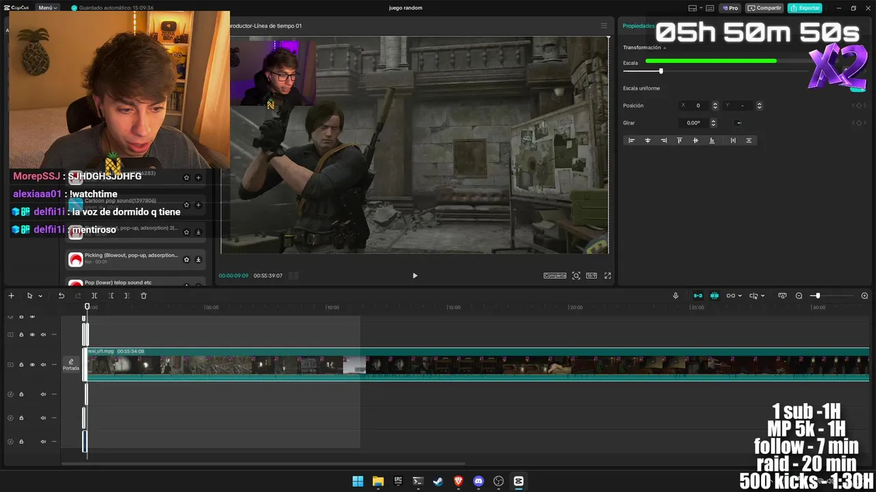The height and width of the screenshot is (492, 876).
Task: Mute the first audio track
Action: click(43, 394)
